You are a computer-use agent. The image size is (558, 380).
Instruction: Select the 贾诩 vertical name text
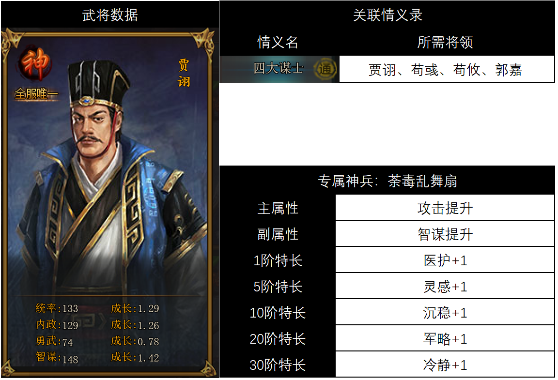(x=184, y=73)
